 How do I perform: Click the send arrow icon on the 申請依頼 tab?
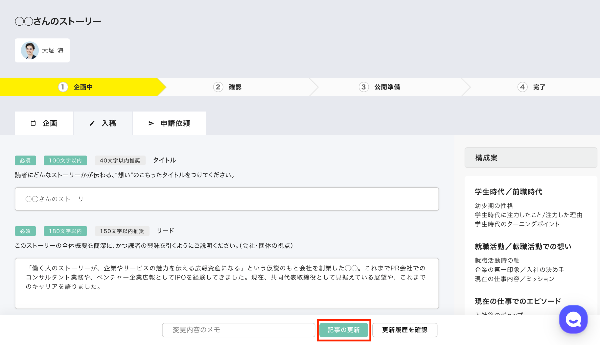(x=151, y=123)
